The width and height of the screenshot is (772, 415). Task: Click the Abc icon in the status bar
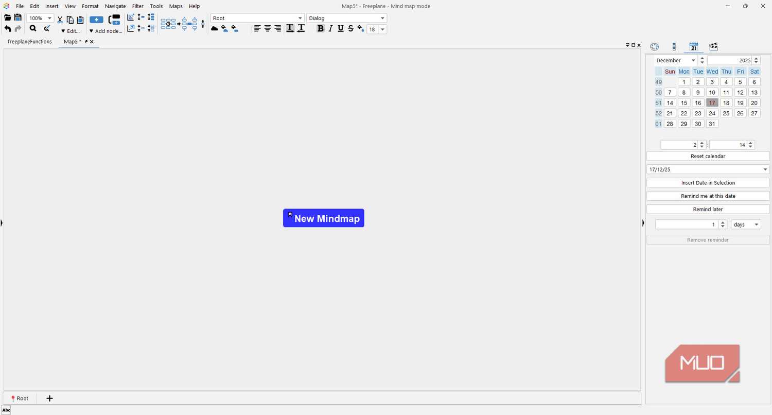6,410
